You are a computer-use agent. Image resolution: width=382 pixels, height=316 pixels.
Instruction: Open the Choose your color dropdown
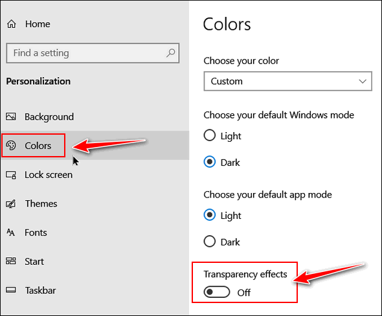(x=287, y=81)
